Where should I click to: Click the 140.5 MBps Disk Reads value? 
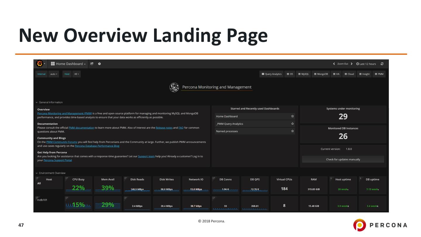pos(137,189)
